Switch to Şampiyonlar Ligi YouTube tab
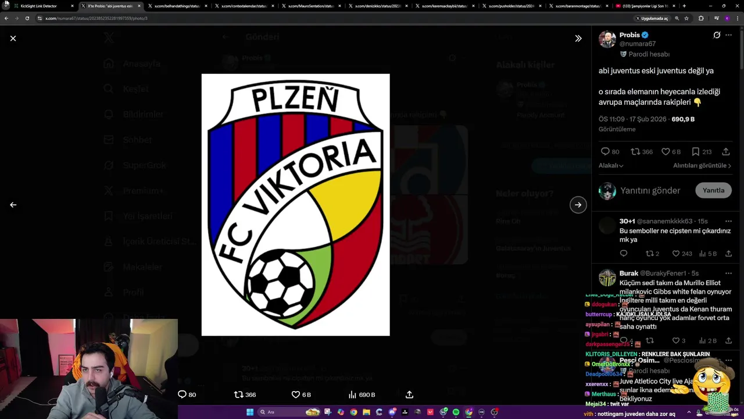Screen dimensions: 744x419 (x=645, y=6)
